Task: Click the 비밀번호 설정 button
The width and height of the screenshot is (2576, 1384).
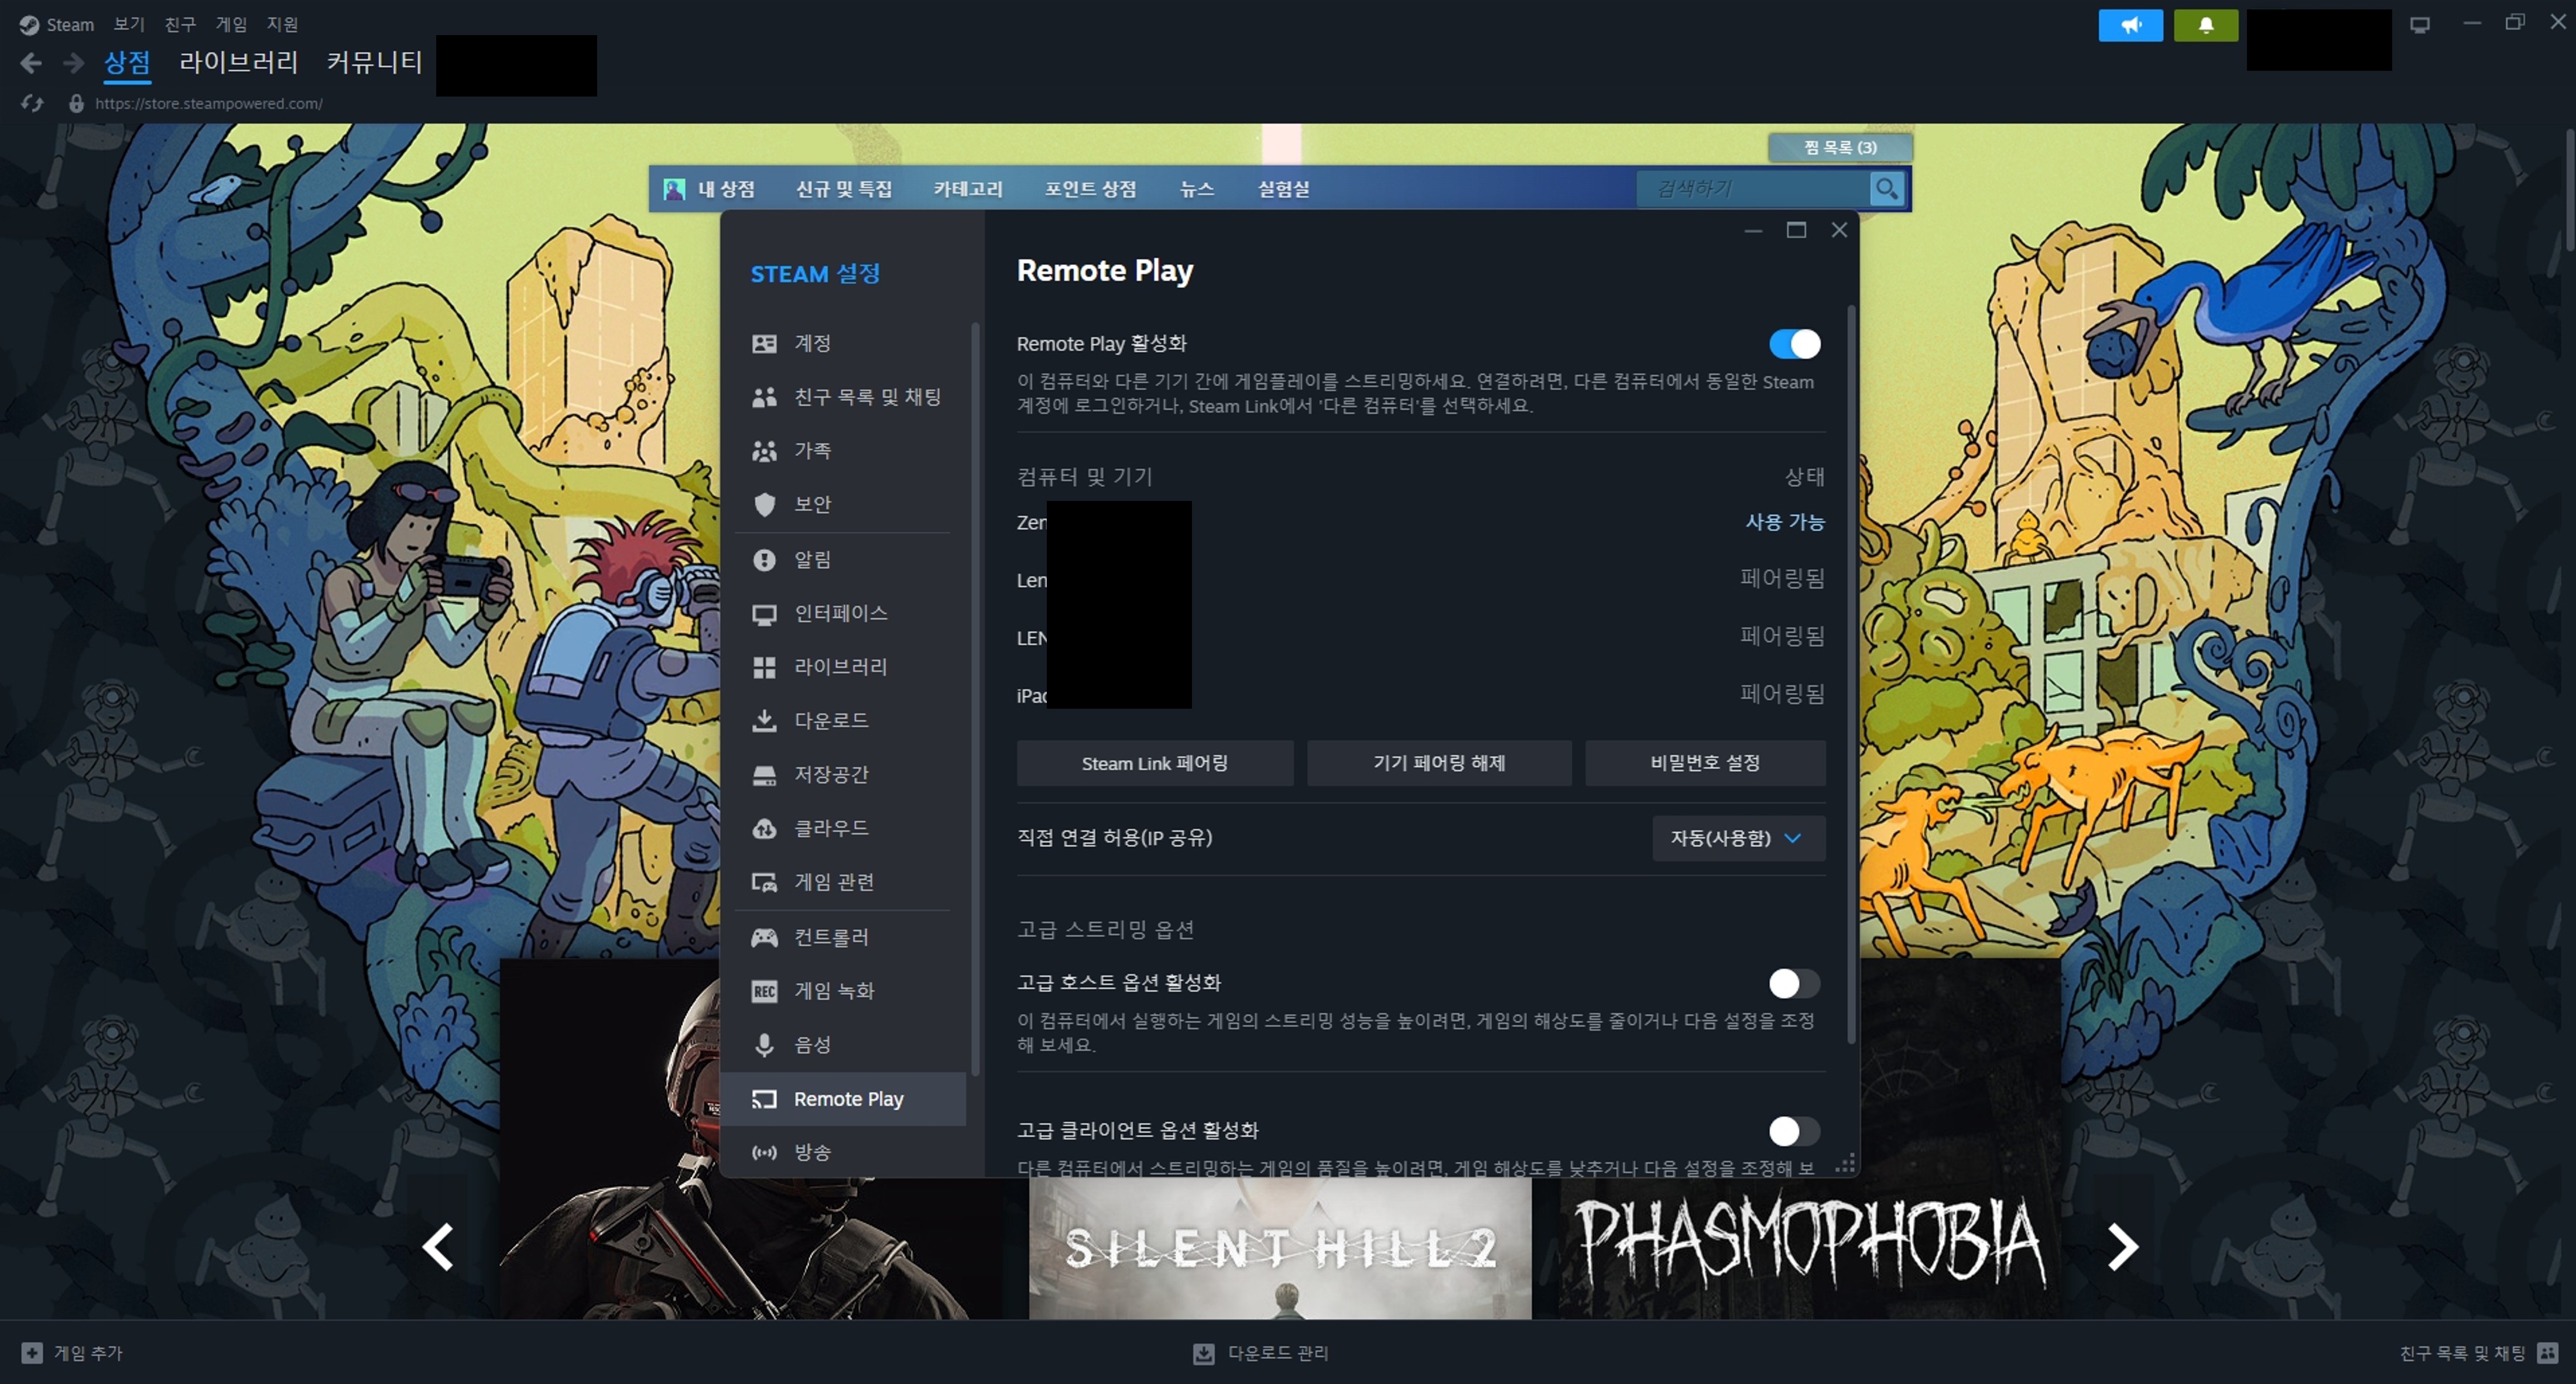Action: [1705, 764]
